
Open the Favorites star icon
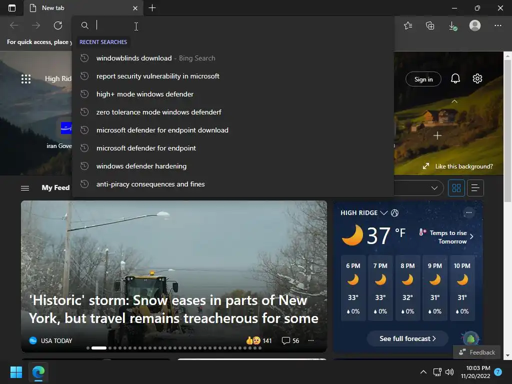coord(408,25)
